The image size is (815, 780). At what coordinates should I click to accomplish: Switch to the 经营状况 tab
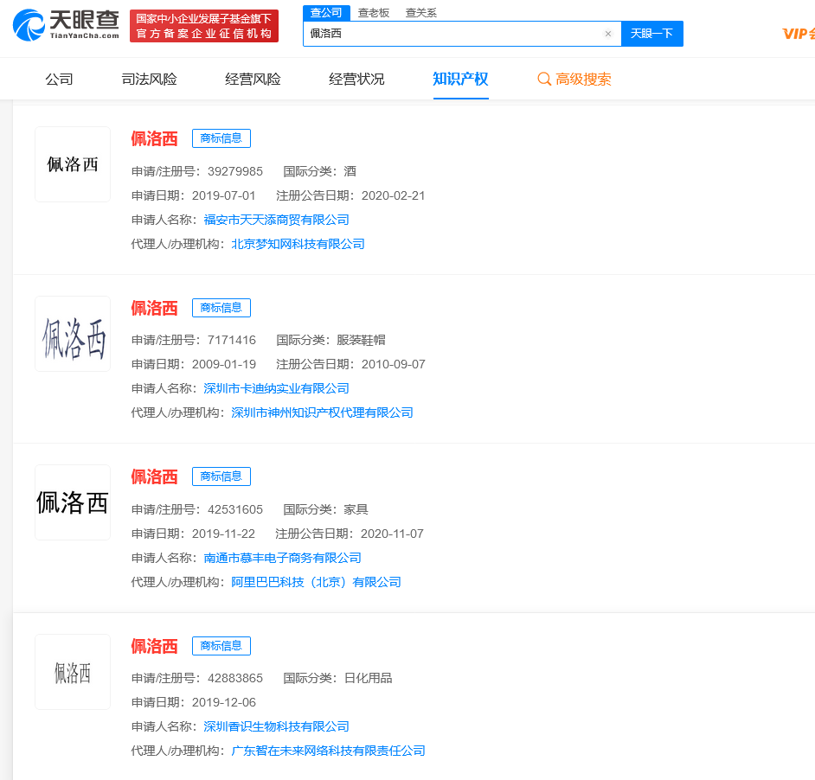(356, 80)
